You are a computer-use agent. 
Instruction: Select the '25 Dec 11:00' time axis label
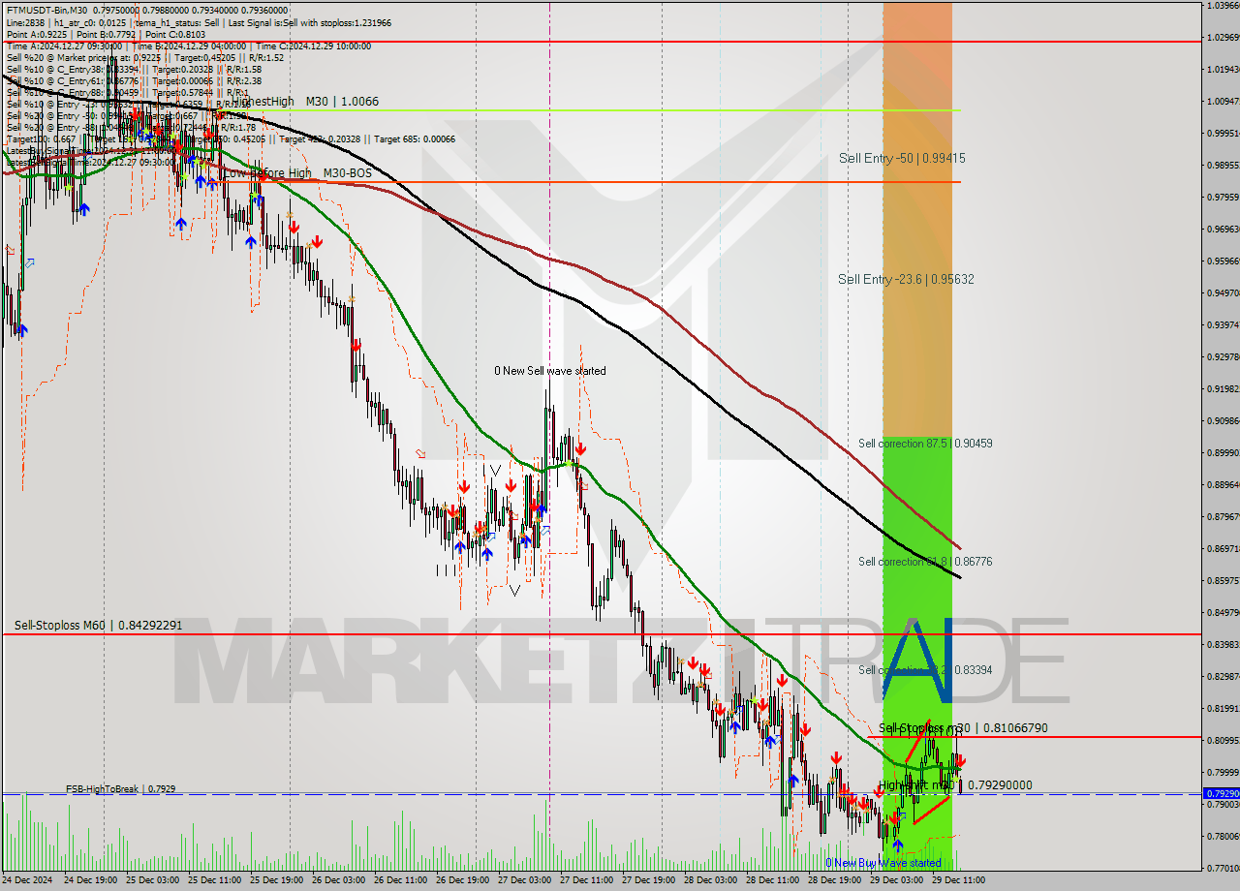(215, 881)
